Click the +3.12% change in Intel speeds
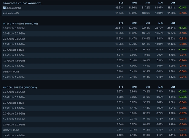 (x=182, y=27)
